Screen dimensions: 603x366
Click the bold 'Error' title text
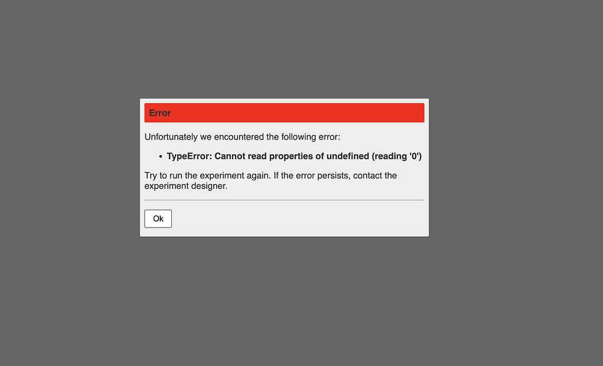click(x=160, y=113)
